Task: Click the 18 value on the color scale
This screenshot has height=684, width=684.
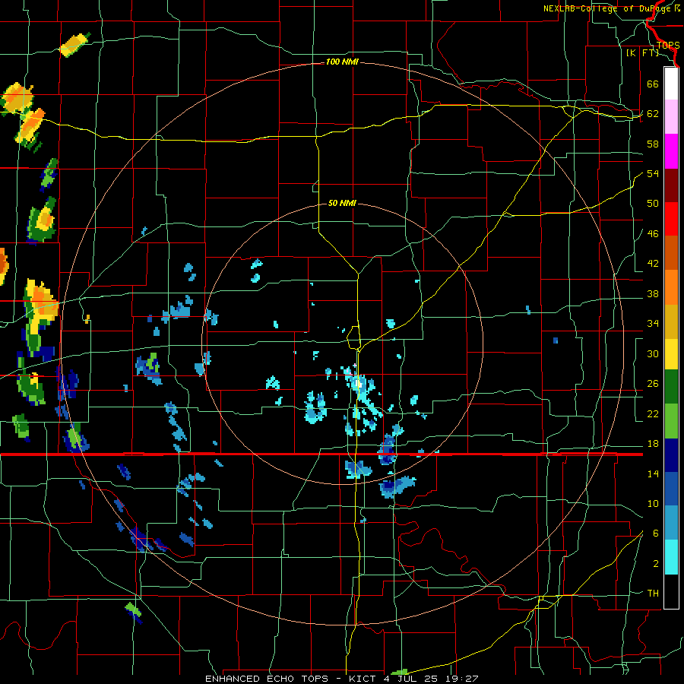Action: (x=653, y=444)
